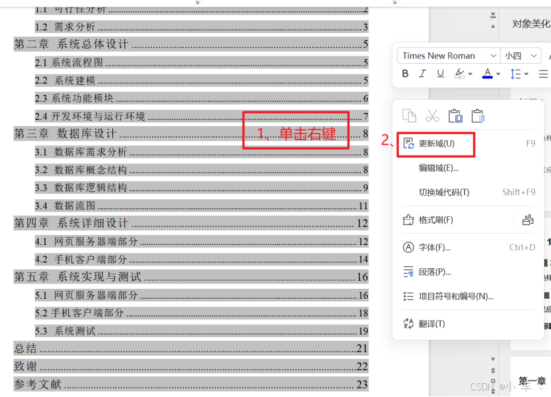Viewport: 551px width, 397px height.
Task: Click the TOC entry 3.3 数据库逻辑结构
Action: click(x=201, y=188)
